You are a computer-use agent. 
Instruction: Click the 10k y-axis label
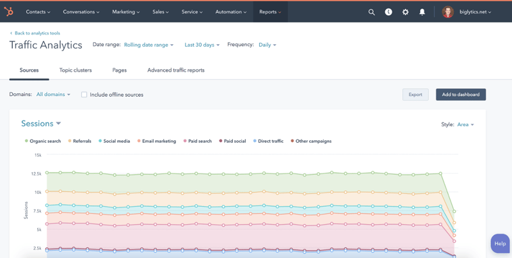[x=38, y=192]
